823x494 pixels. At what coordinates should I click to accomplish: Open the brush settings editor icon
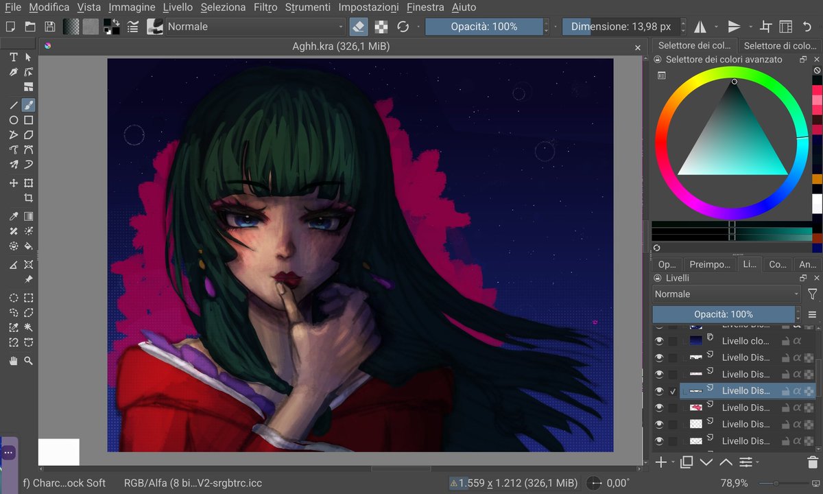pyautogui.click(x=133, y=27)
